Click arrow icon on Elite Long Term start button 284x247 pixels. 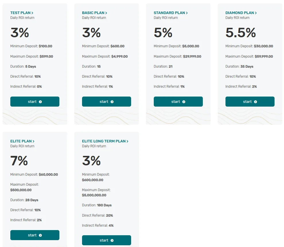click(x=112, y=240)
